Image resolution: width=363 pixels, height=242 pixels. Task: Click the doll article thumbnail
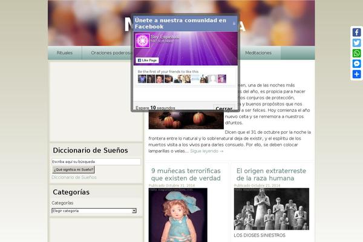178,215
